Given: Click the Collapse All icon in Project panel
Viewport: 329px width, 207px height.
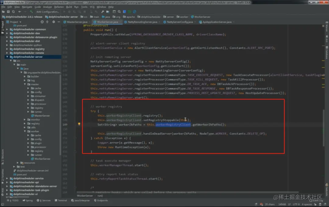Looking at the screenshot, I should (47, 22).
